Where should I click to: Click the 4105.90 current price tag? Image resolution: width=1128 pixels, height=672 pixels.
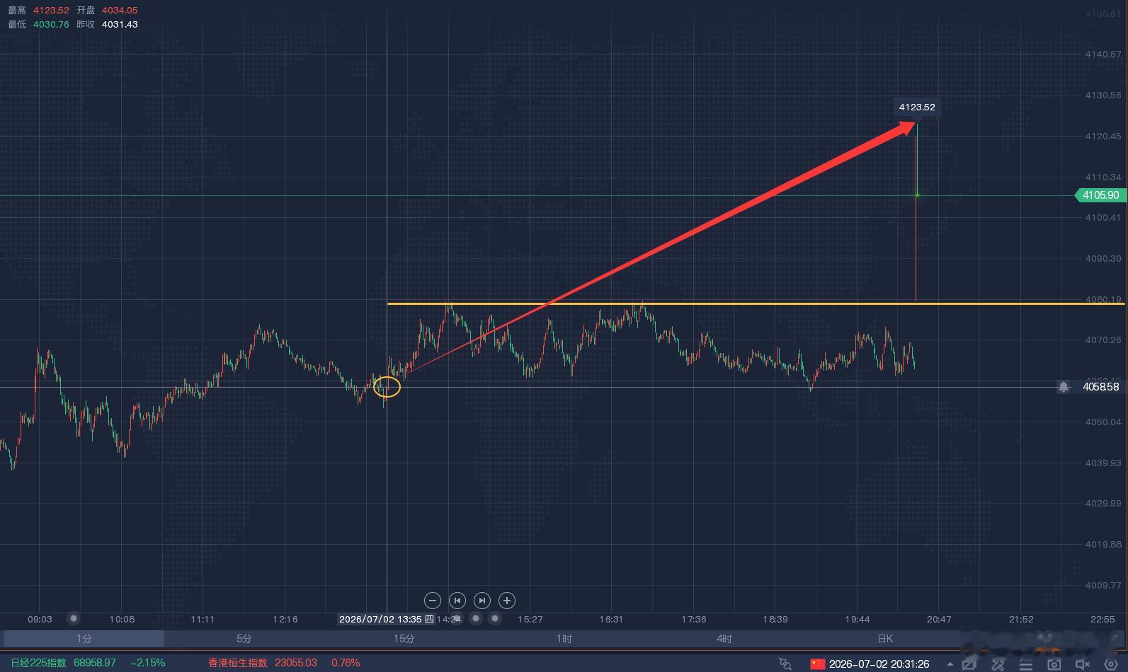point(1100,195)
